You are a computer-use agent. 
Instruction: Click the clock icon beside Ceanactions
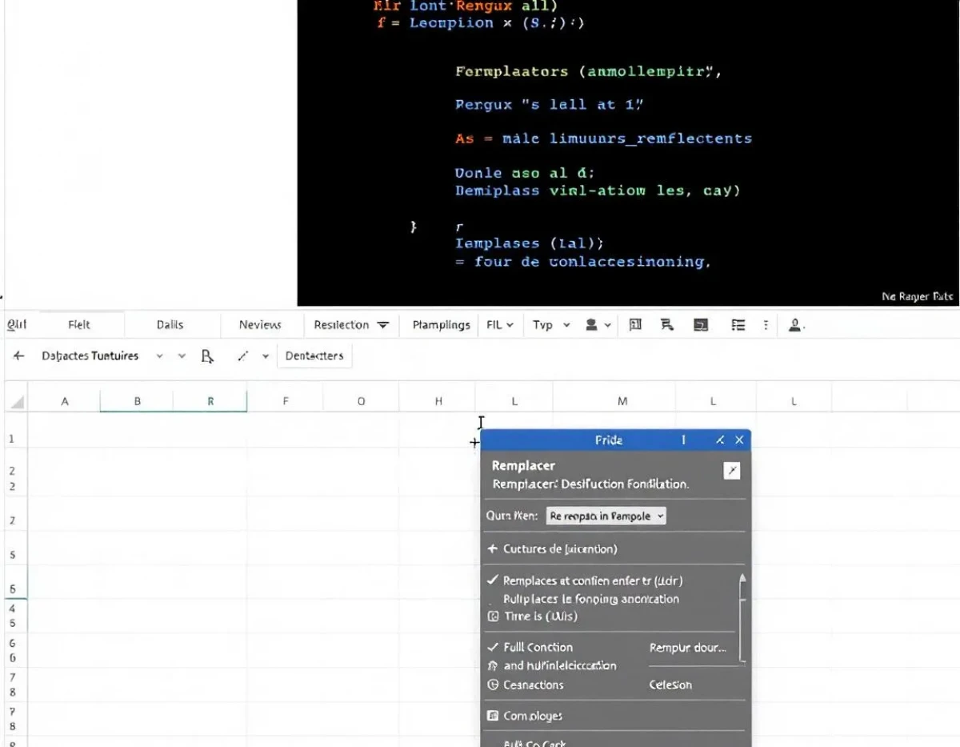[x=493, y=685]
